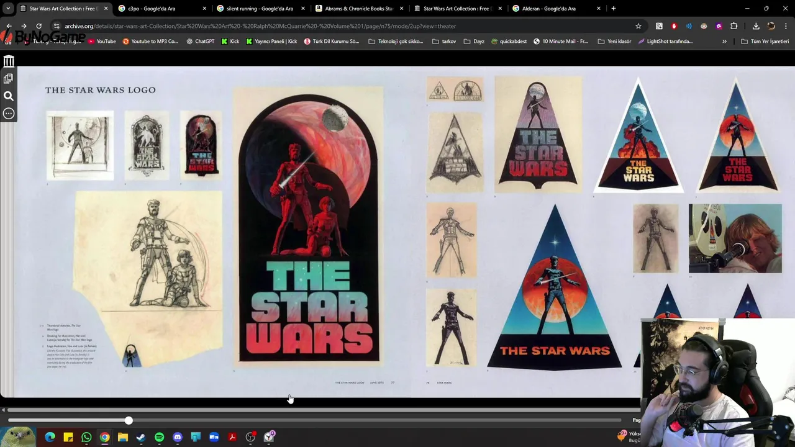Image resolution: width=795 pixels, height=447 pixels.
Task: Open the more options ellipsis sidebar icon
Action: click(x=9, y=114)
